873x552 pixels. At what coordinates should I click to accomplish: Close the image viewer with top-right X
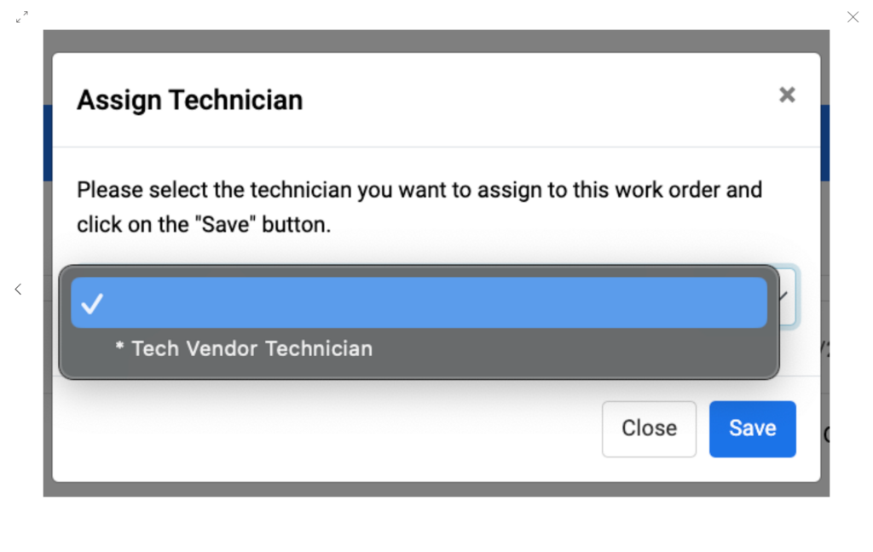click(853, 17)
